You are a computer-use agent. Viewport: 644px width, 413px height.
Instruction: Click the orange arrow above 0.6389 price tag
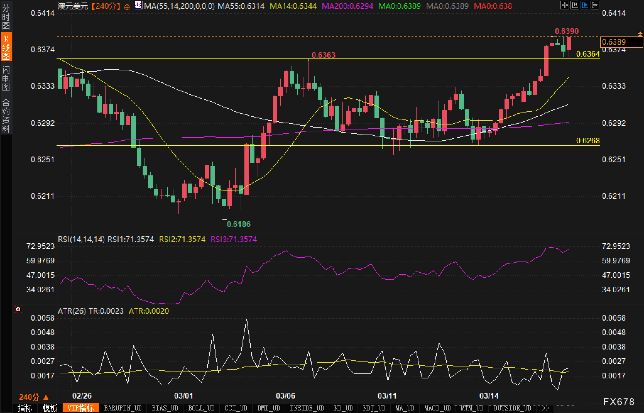640,33
